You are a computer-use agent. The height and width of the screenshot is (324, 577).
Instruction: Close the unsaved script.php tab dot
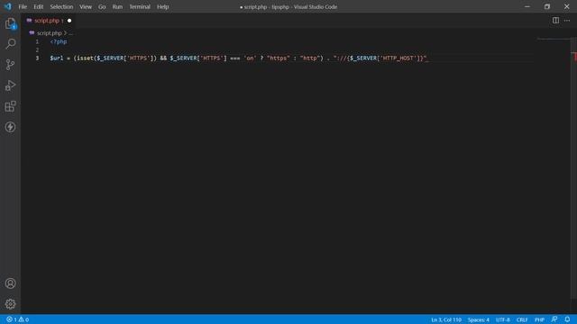69,21
